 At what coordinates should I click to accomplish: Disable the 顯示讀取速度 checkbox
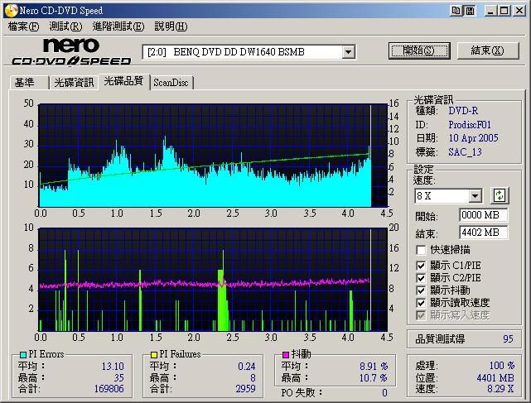click(x=421, y=303)
